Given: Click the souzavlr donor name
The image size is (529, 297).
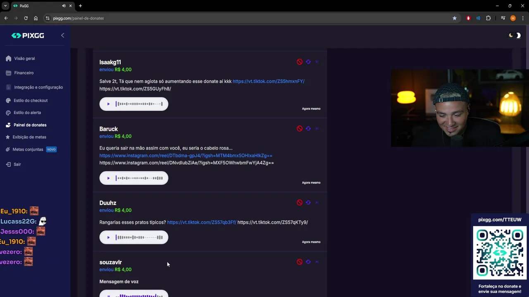Looking at the screenshot, I should click(111, 262).
